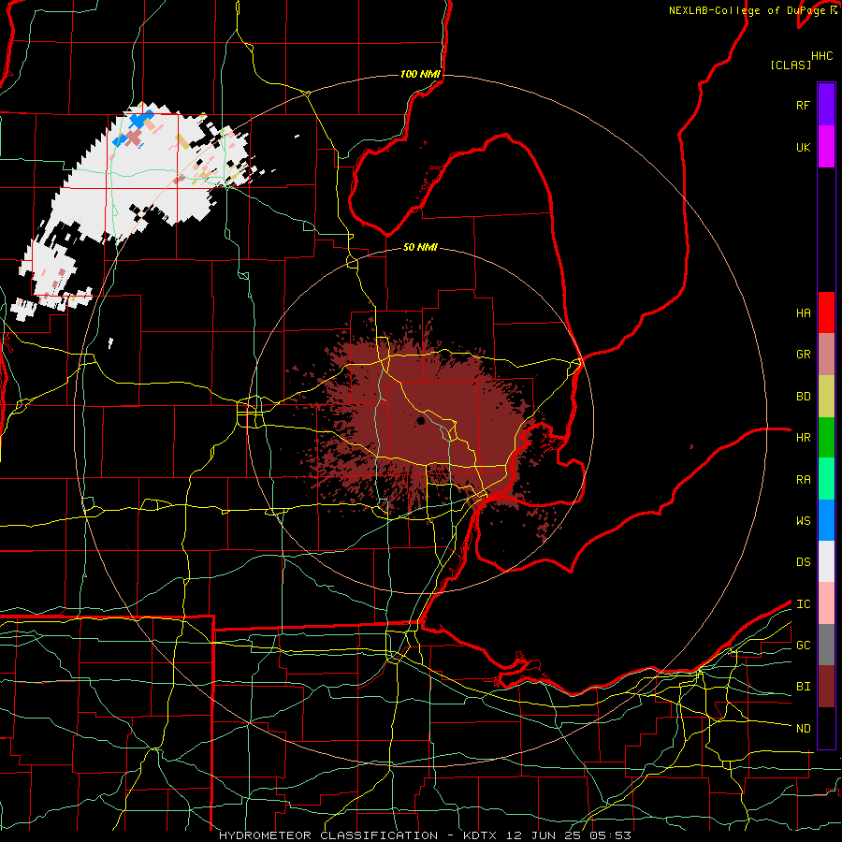Select the dusty pink GR legend swatch
The image size is (842, 842).
(826, 355)
